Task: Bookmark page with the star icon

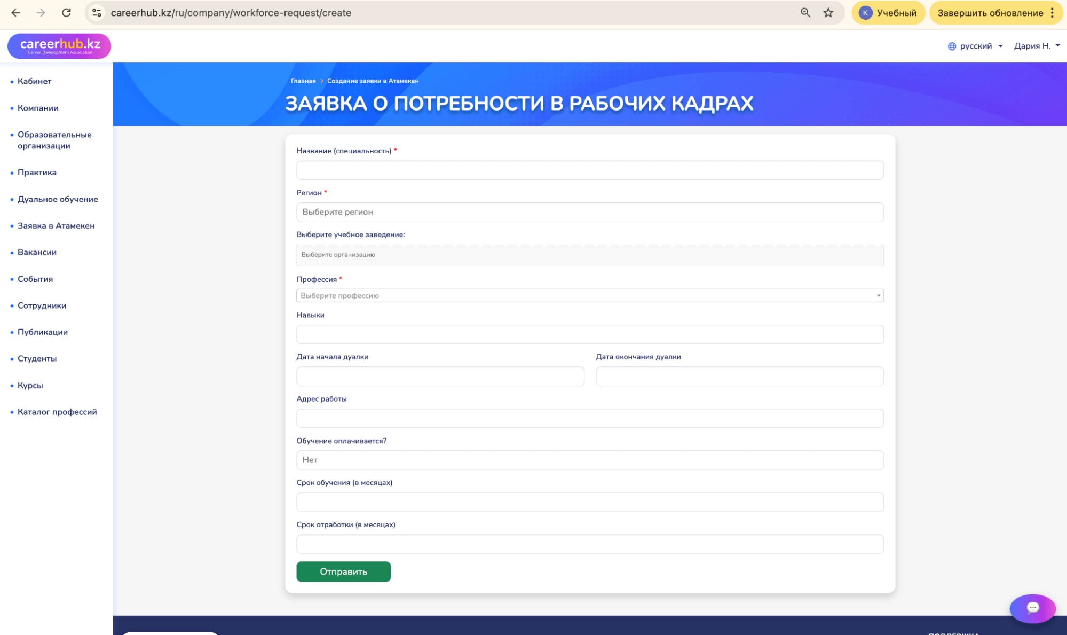Action: [828, 13]
